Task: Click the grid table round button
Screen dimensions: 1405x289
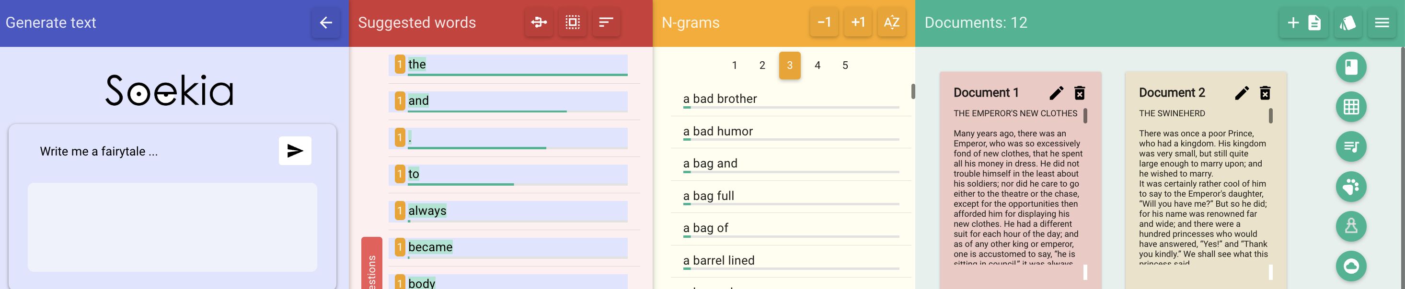Action: pos(1351,107)
